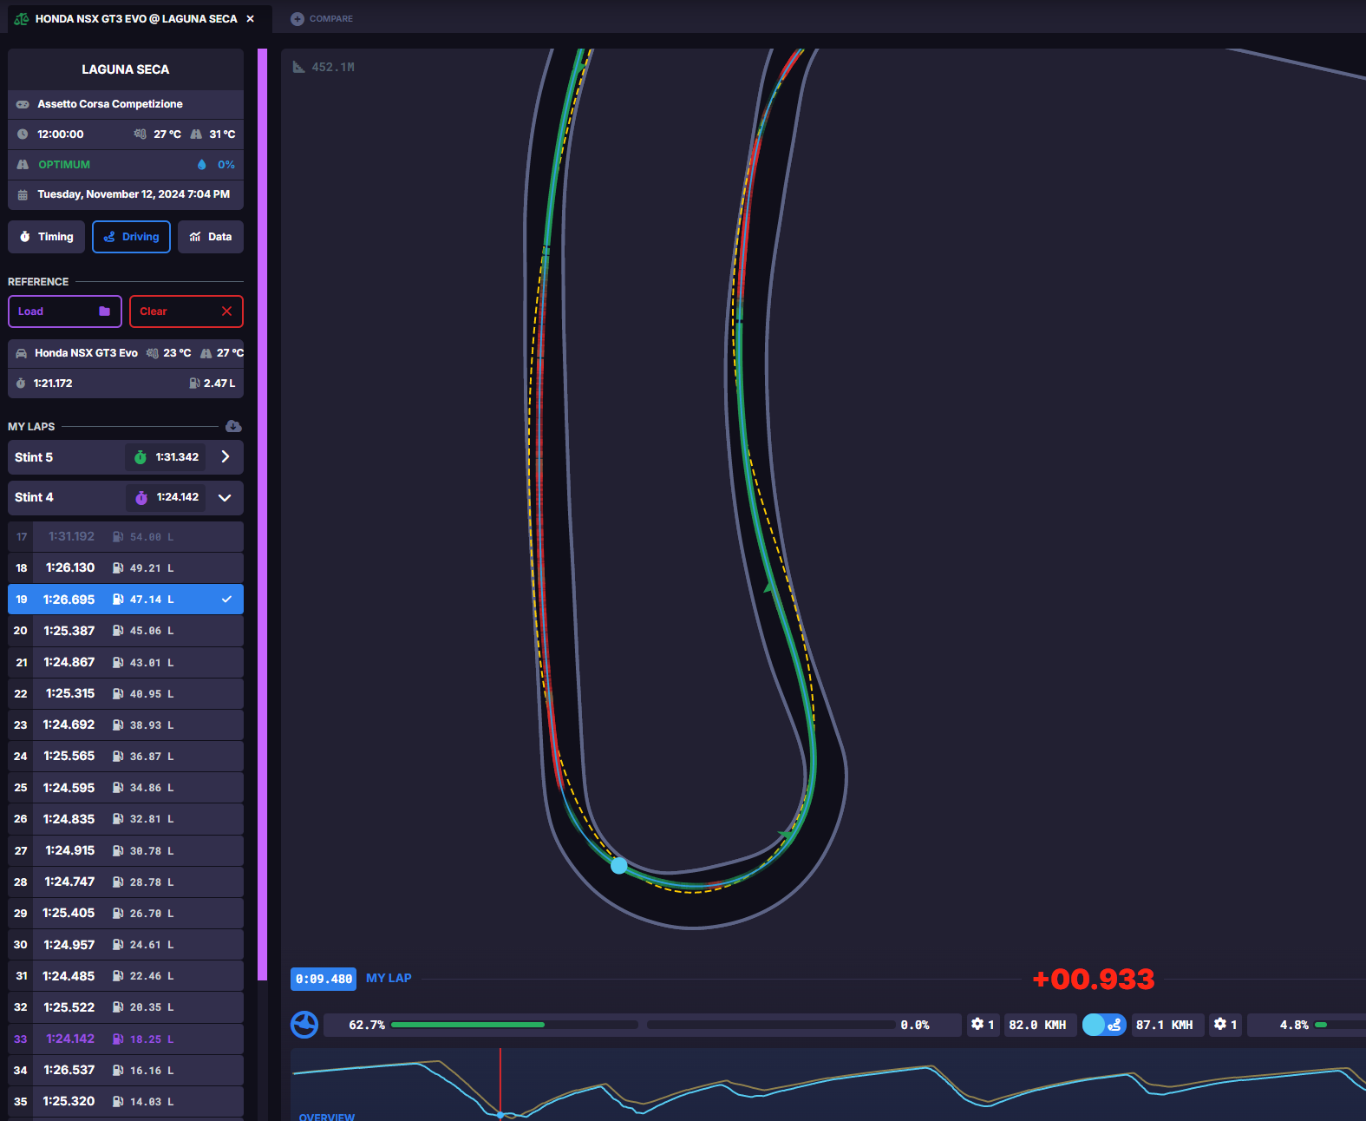The width and height of the screenshot is (1366, 1121).
Task: Toggle the lap/reference driving switch
Action: pos(1104,1025)
